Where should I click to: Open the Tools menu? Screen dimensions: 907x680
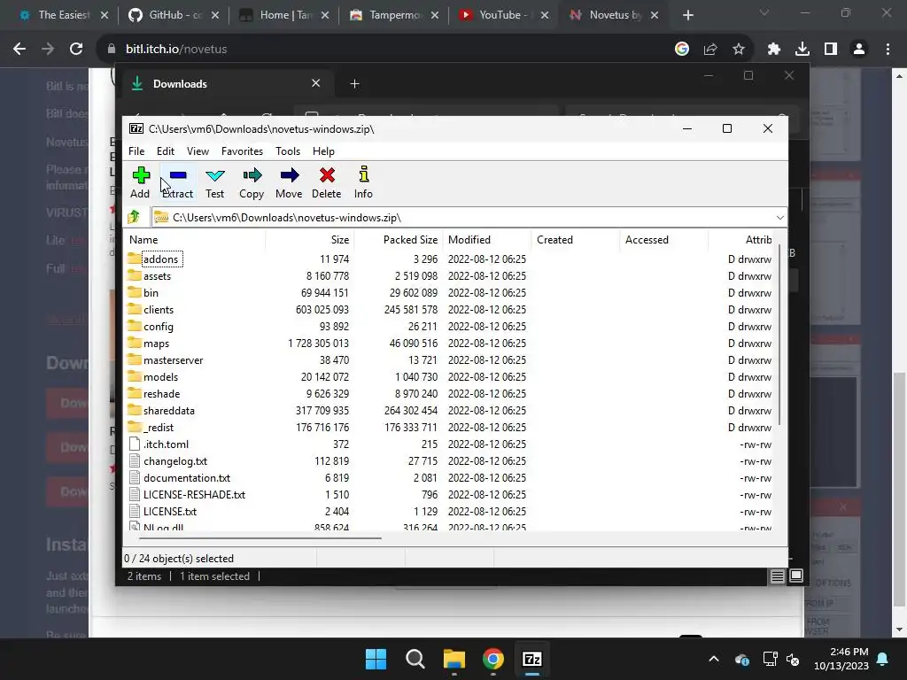point(288,151)
